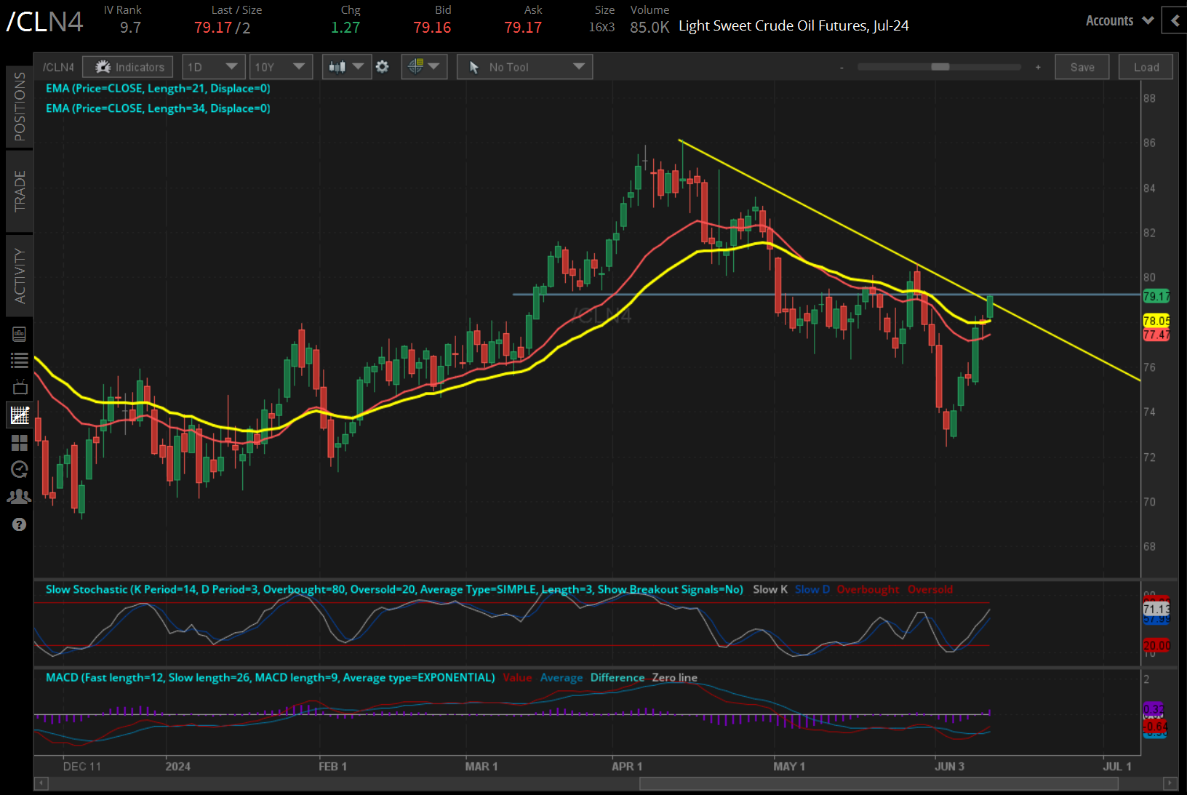
Task: Open the sharing/community icon in the sidebar
Action: point(20,496)
